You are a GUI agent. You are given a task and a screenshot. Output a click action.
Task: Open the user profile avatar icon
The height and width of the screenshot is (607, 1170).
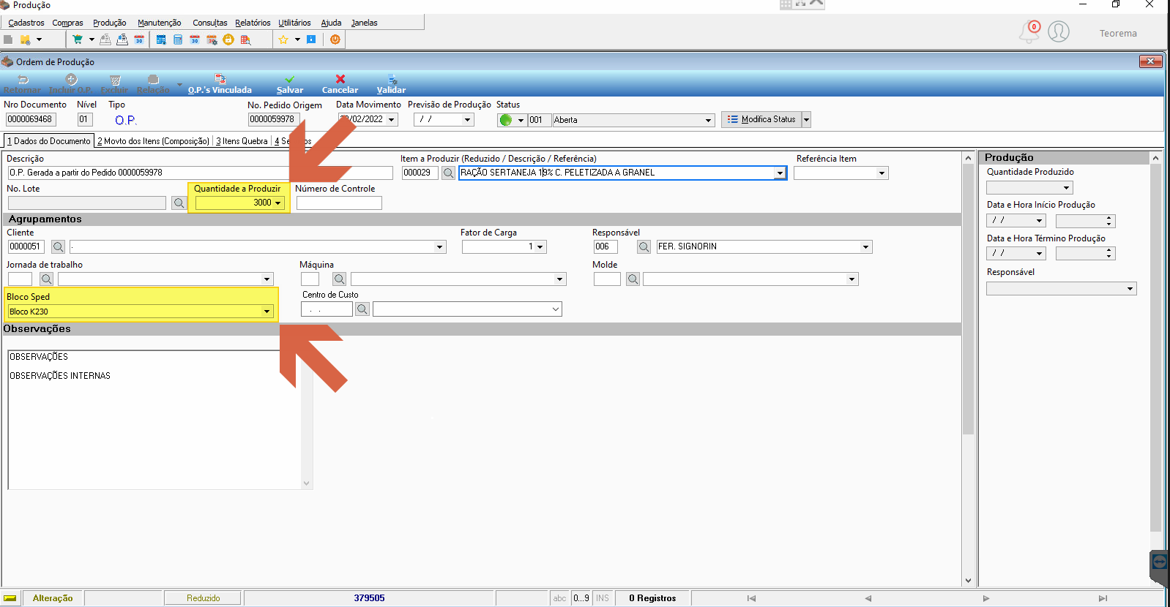1059,31
